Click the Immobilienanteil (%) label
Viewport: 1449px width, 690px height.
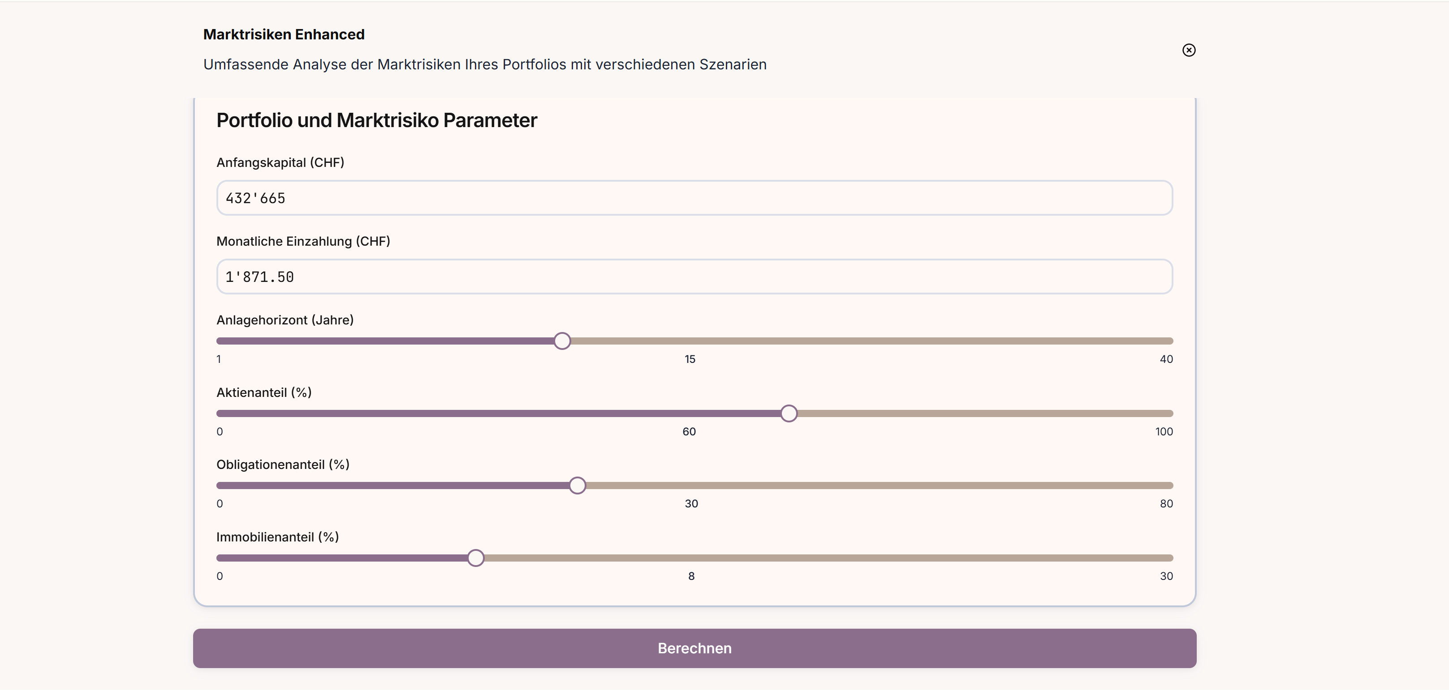pyautogui.click(x=277, y=537)
